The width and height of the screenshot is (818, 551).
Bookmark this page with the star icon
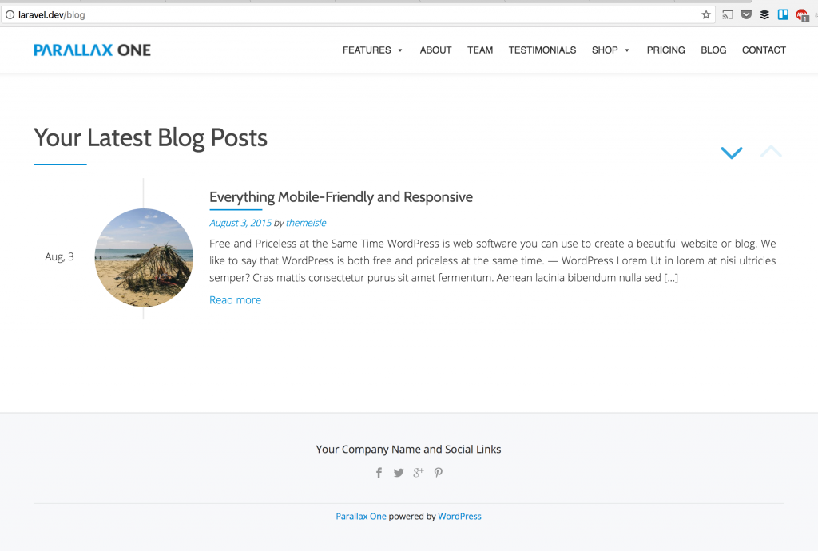pos(706,14)
